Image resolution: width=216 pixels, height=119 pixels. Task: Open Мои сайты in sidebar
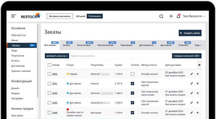pos(17,115)
